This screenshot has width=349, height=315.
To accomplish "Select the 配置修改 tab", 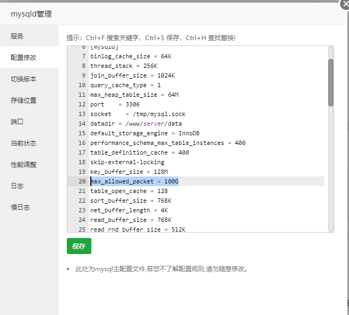I will pyautogui.click(x=29, y=57).
